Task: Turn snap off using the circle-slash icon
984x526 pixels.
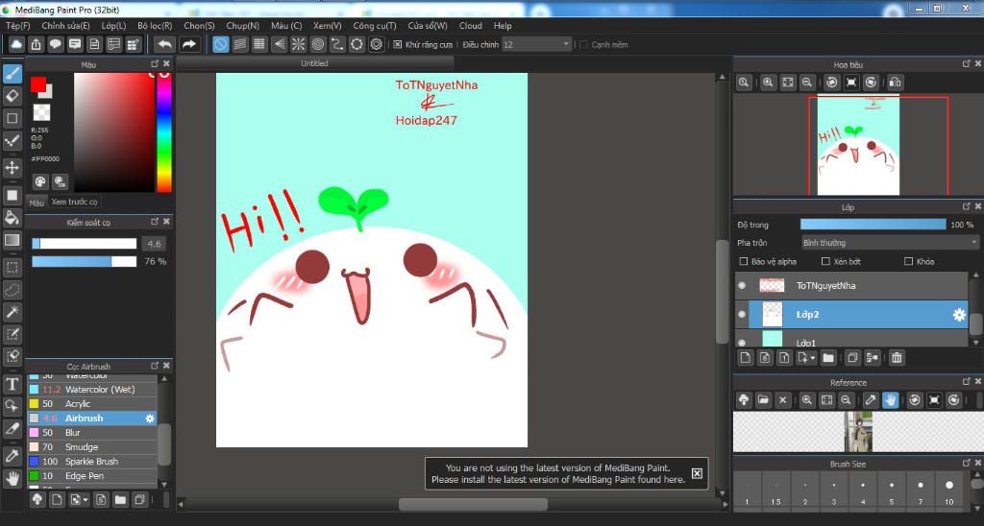Action: [x=220, y=44]
